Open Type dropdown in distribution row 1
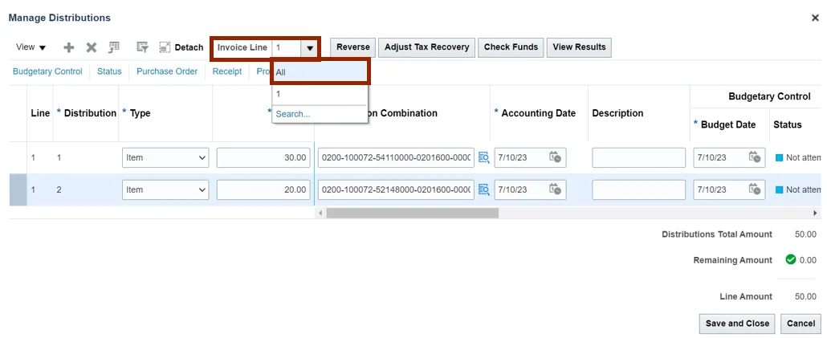Screen dimensions: 827x338 coord(165,157)
